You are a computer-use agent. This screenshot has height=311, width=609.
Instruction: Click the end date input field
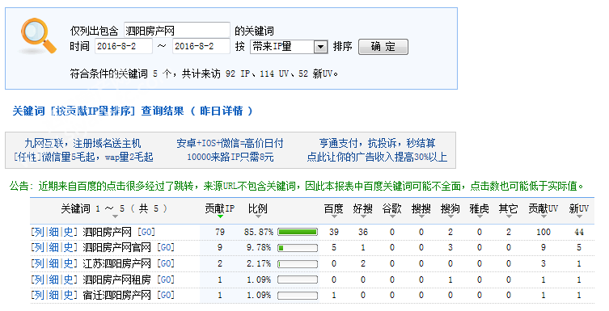point(201,46)
